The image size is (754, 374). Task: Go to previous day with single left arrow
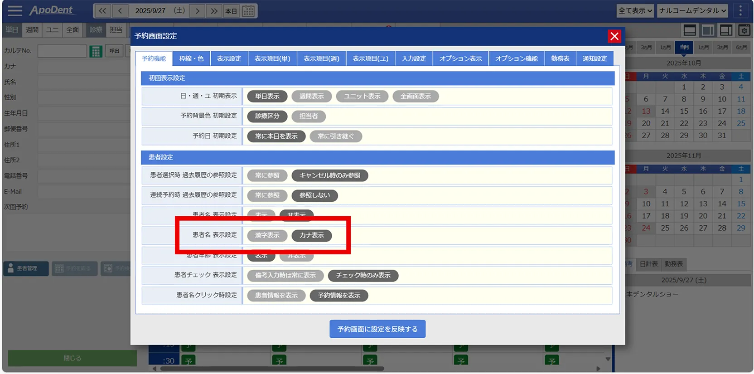click(x=120, y=11)
